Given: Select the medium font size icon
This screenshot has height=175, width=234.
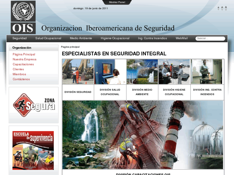Looking at the screenshot, I should pyautogui.click(x=222, y=8).
